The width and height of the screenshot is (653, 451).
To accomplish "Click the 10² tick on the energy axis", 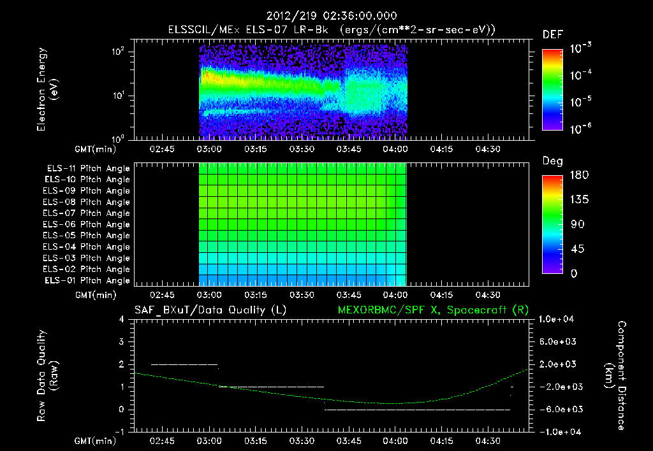I will tap(118, 52).
